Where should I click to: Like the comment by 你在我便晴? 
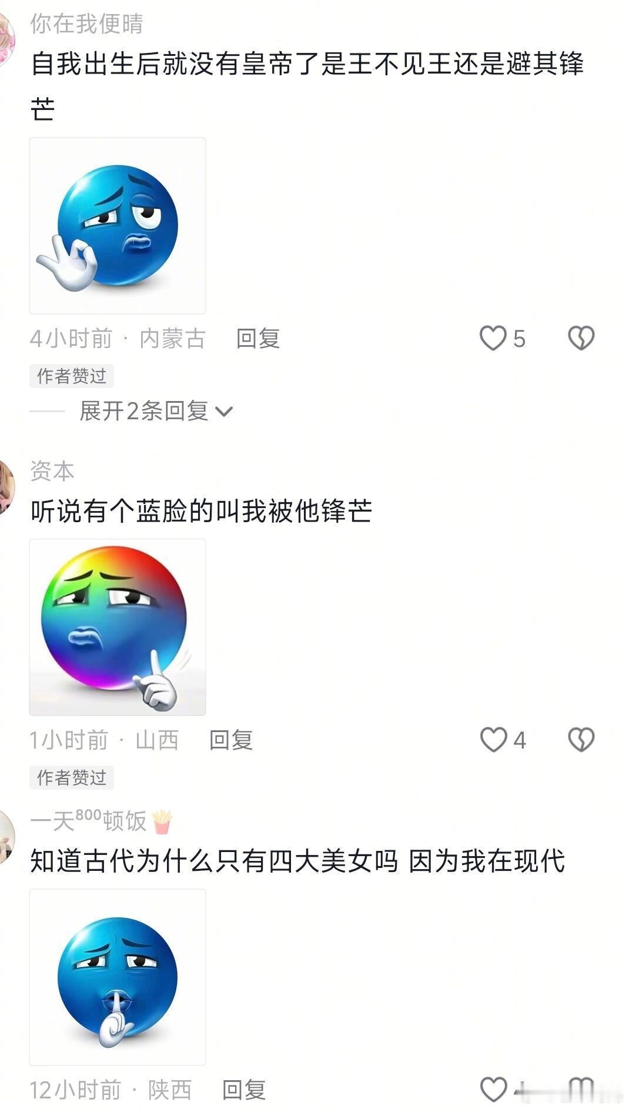point(493,339)
